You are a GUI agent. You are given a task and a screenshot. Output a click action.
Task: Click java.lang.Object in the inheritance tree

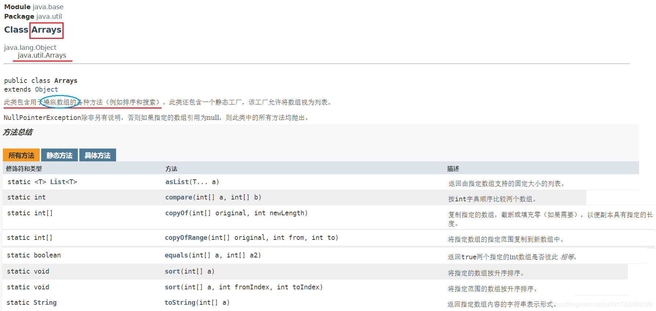tap(30, 48)
